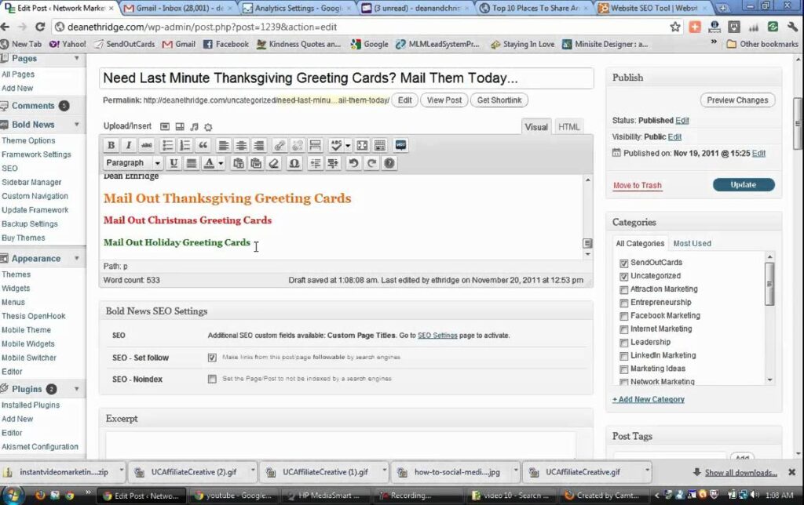
Task: Align text left
Action: coord(223,145)
